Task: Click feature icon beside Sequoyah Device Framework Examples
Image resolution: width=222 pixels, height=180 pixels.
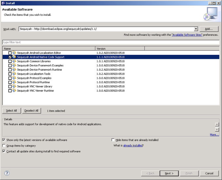Action: click(14, 65)
